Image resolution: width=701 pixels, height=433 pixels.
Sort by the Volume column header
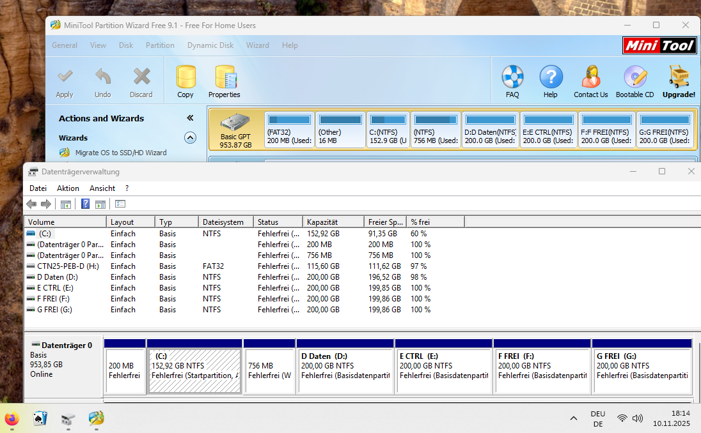[65, 222]
